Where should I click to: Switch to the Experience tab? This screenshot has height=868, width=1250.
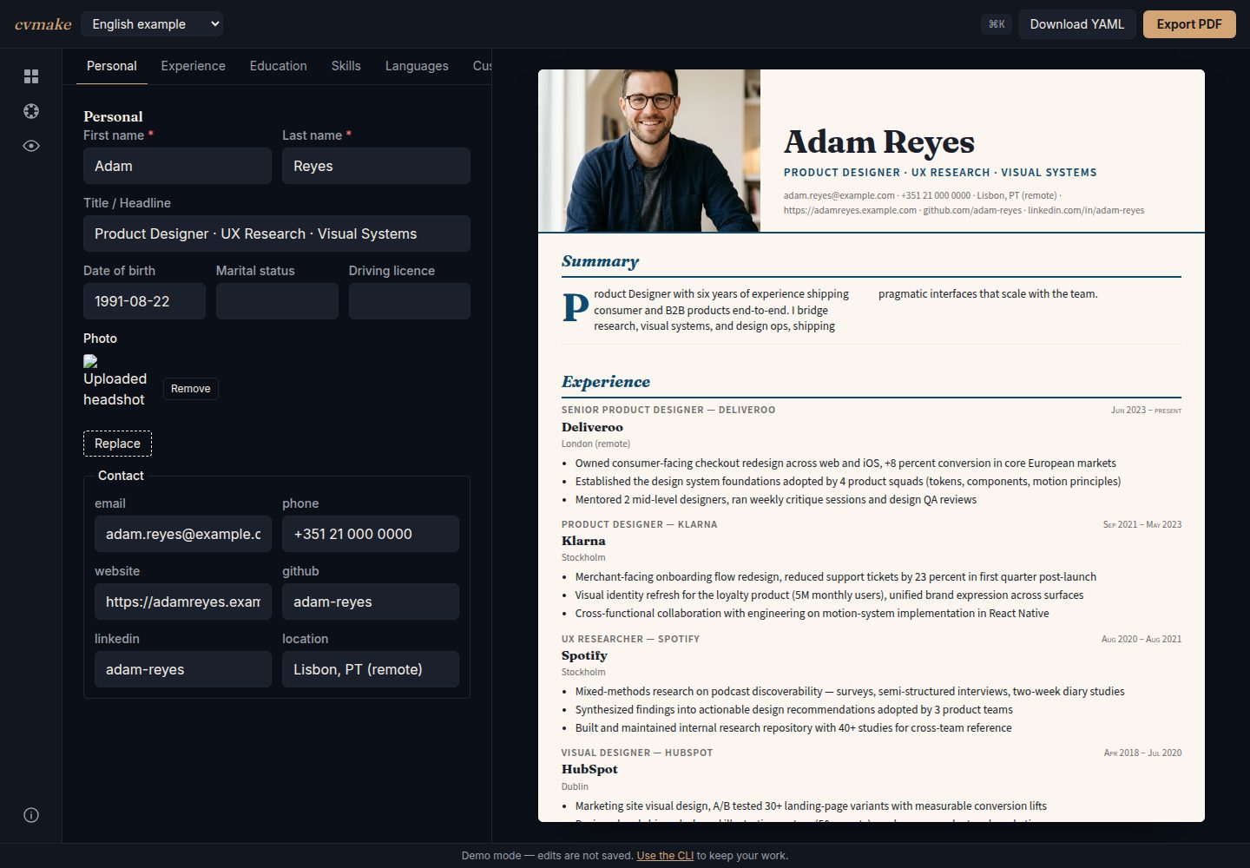pyautogui.click(x=193, y=66)
